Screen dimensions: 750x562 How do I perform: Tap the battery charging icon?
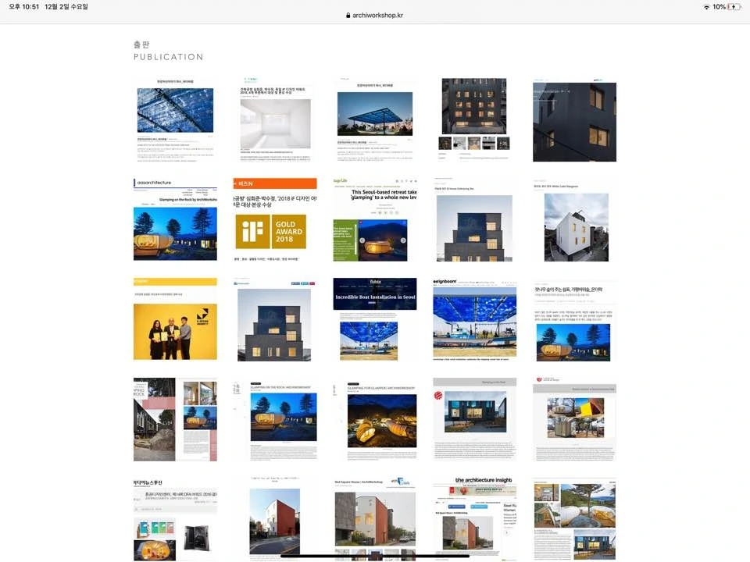(x=734, y=7)
